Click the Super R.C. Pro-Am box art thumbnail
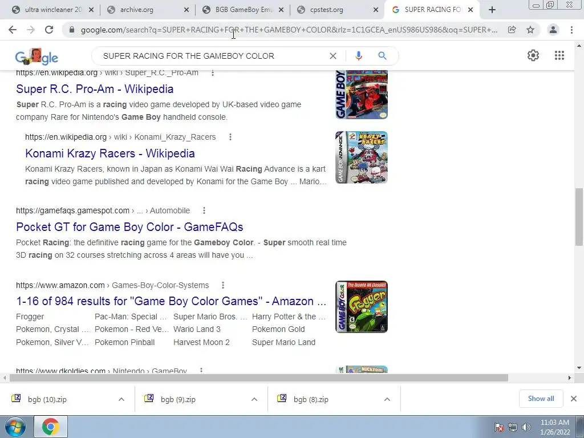 (x=361, y=95)
